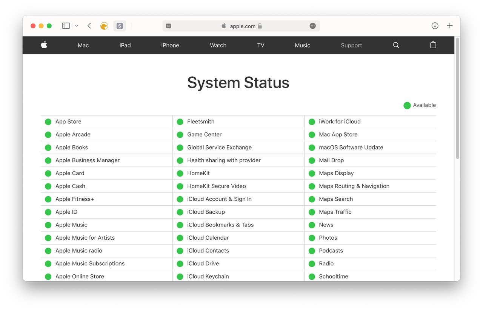Click the status dot beside Photos

click(312, 238)
